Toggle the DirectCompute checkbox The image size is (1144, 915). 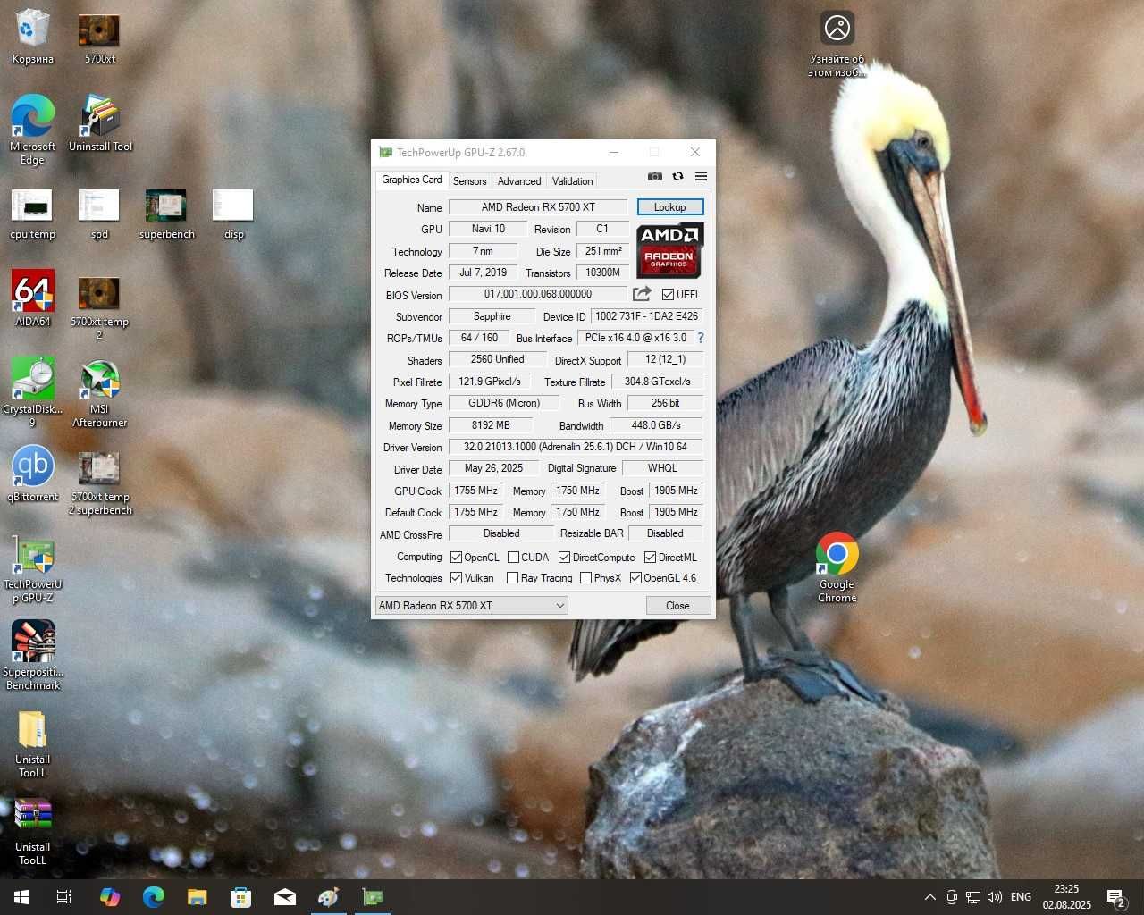click(x=564, y=558)
